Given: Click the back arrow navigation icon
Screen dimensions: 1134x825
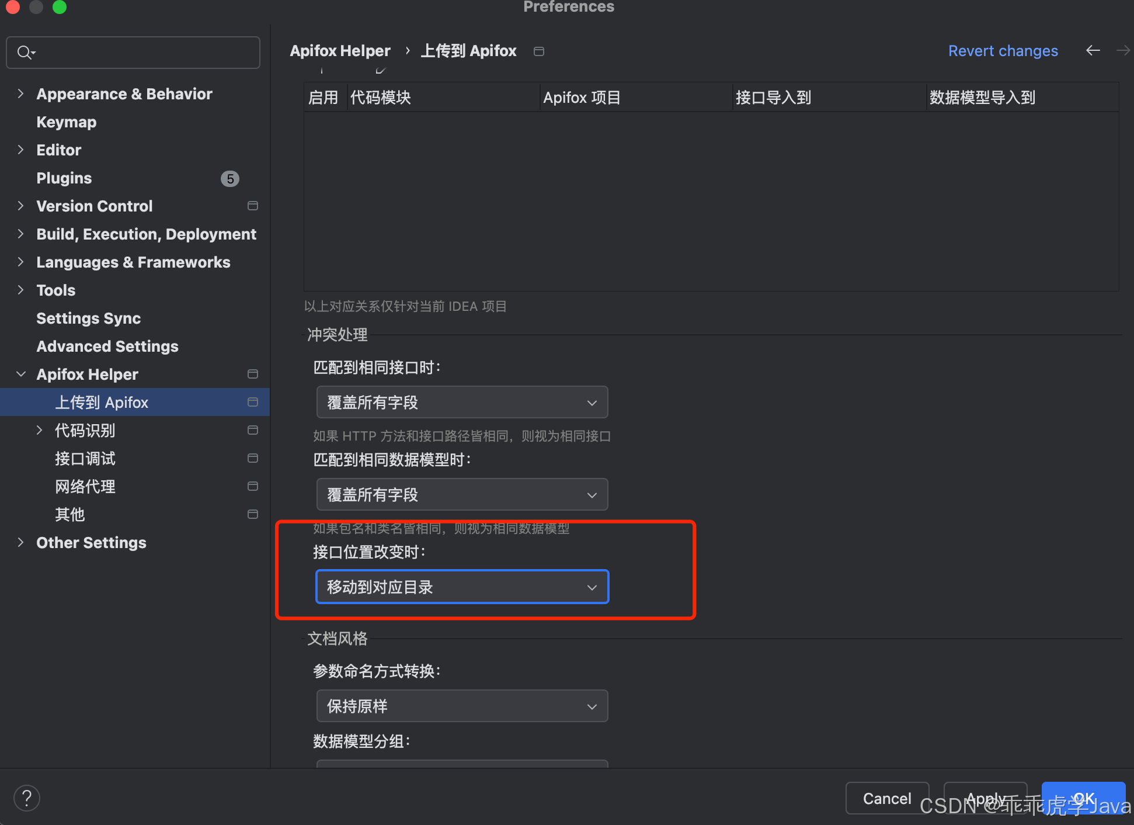Looking at the screenshot, I should pyautogui.click(x=1093, y=51).
